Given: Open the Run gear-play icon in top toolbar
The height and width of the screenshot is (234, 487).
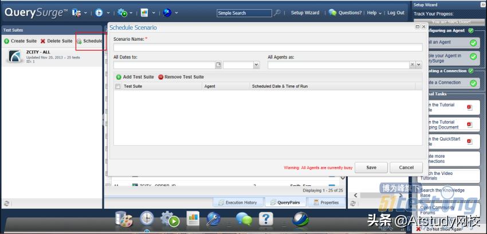Looking at the screenshot, I should click(123, 13).
